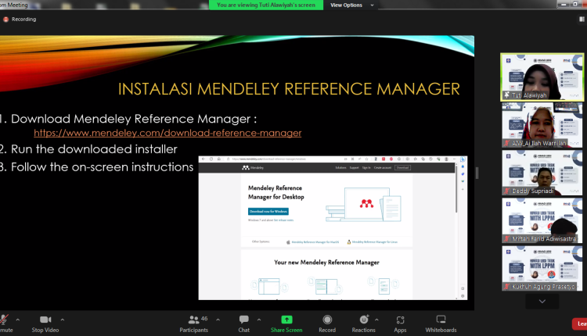Expand the Participants options caret

pyautogui.click(x=218, y=320)
